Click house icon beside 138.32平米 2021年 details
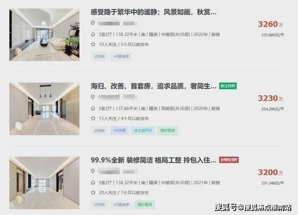The height and width of the screenshot is (215, 298). (x=93, y=182)
